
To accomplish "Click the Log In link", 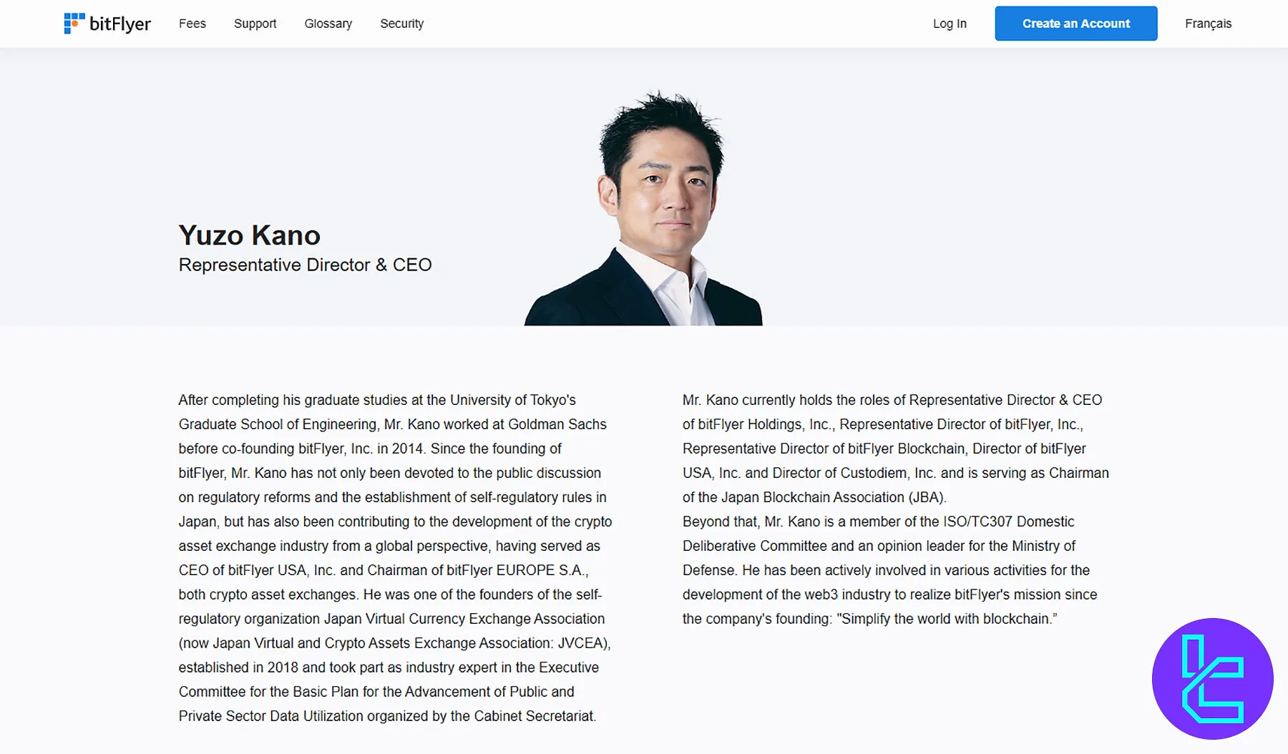I will coord(950,24).
